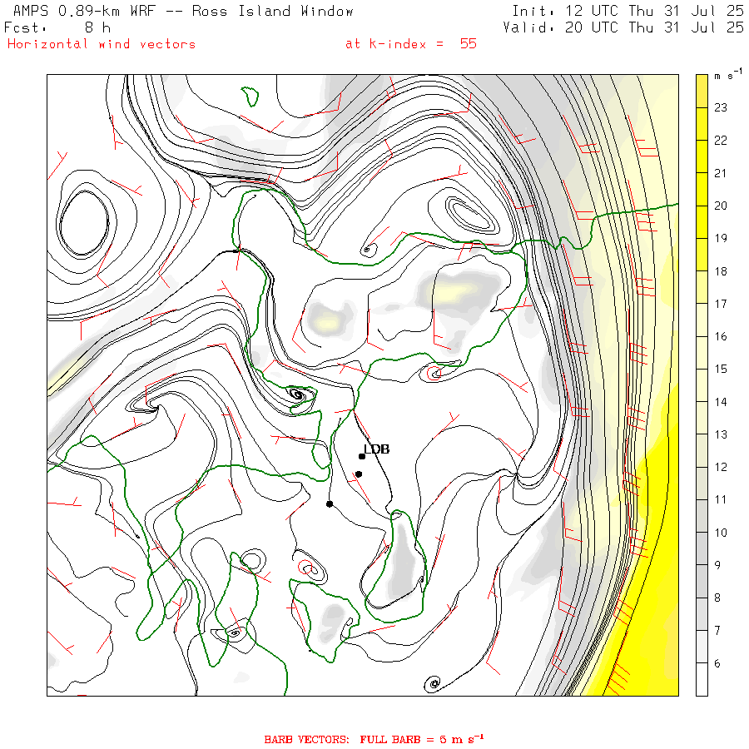Click the "Valid: 20 UTC Thu 31 Jul 25" line
The image size is (749, 749).
click(623, 27)
